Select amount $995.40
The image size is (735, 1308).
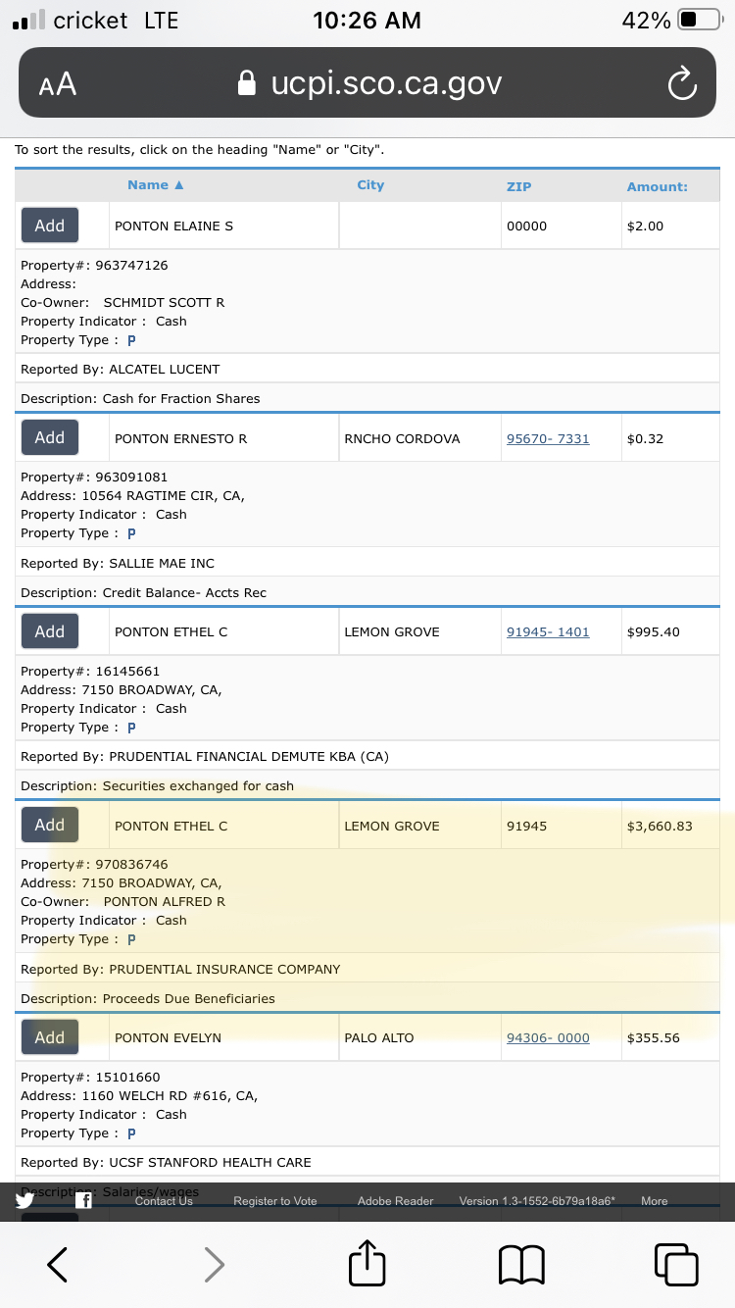tap(653, 632)
